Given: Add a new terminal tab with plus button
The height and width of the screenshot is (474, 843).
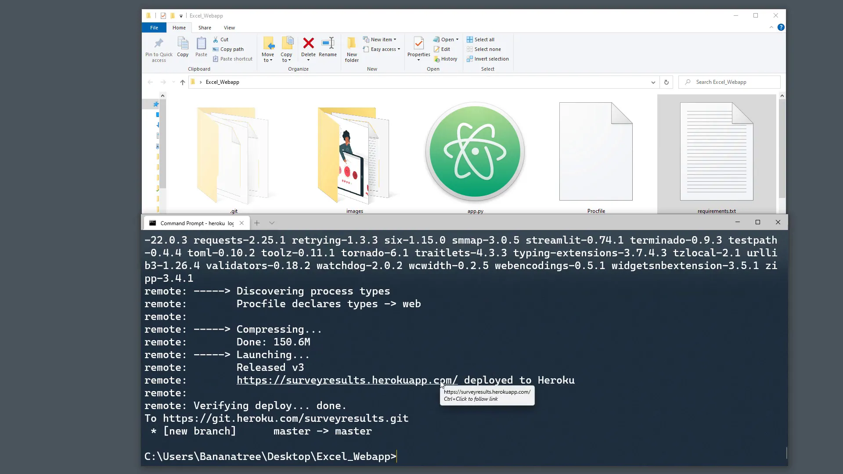Looking at the screenshot, I should 257,223.
